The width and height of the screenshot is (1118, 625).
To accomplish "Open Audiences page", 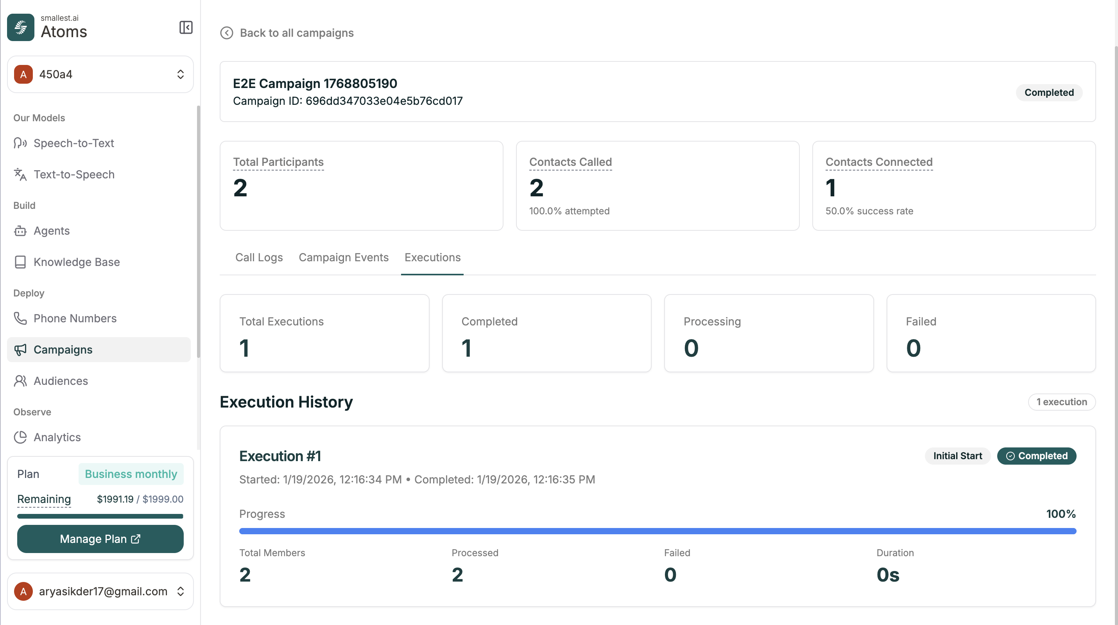I will tap(60, 381).
